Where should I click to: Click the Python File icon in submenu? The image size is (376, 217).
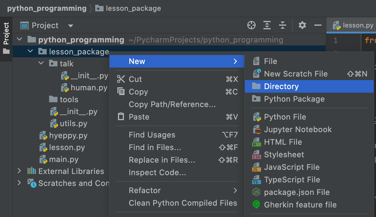(x=257, y=117)
